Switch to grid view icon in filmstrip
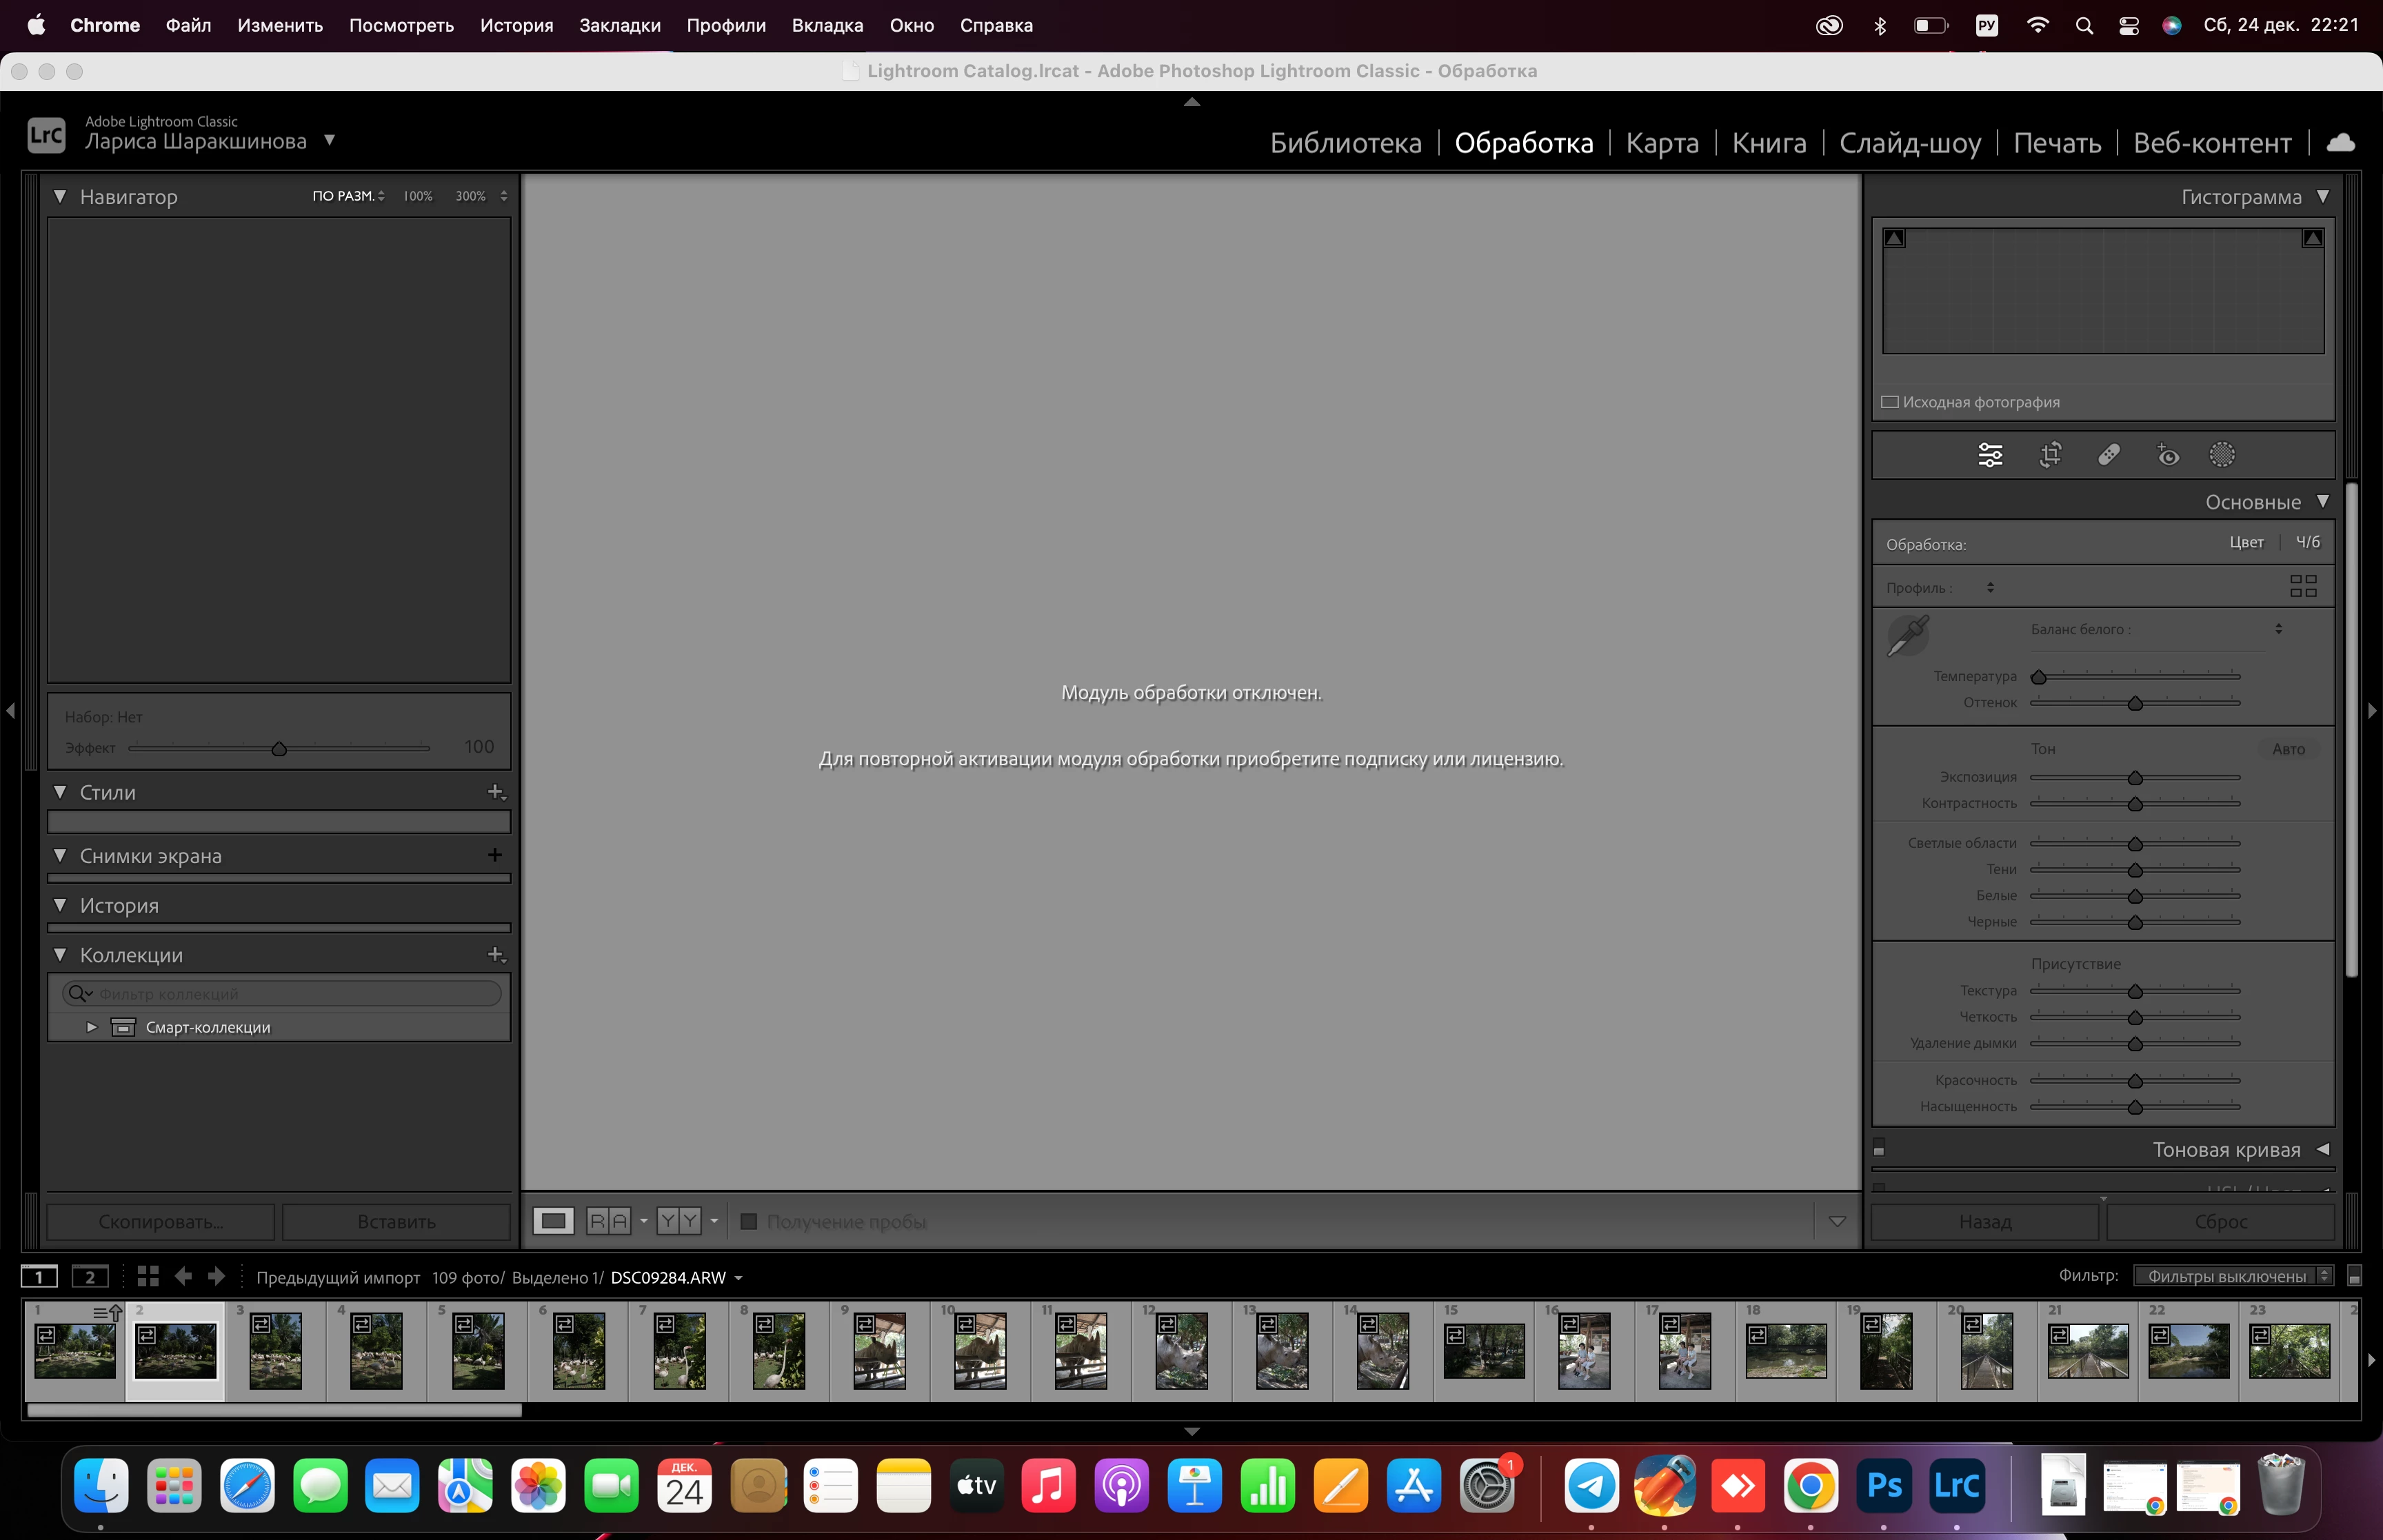Image resolution: width=2383 pixels, height=1540 pixels. pos(148,1276)
